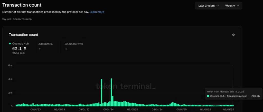Screen dimensions: 263x112
Task: Click the search icon under Compare with
Action: point(66,49)
